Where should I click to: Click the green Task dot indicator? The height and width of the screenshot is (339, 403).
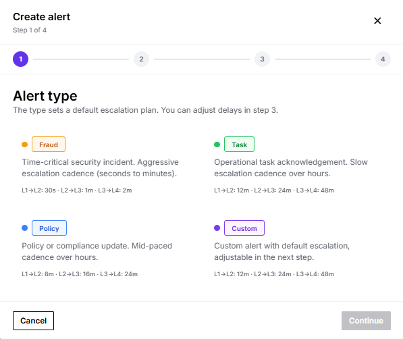pos(217,145)
